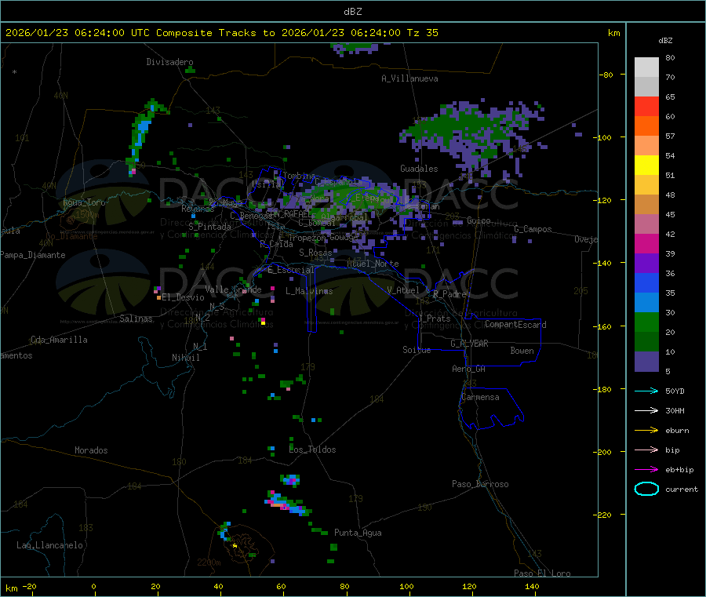The width and height of the screenshot is (706, 597).
Task: Select the light gray swatch below 80 dBZ
Action: [646, 67]
